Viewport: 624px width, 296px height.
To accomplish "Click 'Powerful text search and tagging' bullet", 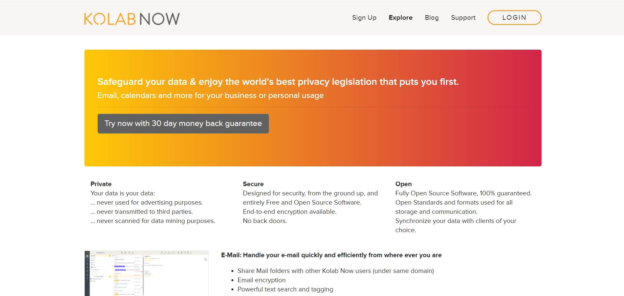I will tap(285, 289).
